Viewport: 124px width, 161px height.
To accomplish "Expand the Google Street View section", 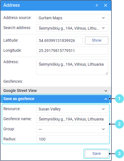I will [56, 91].
